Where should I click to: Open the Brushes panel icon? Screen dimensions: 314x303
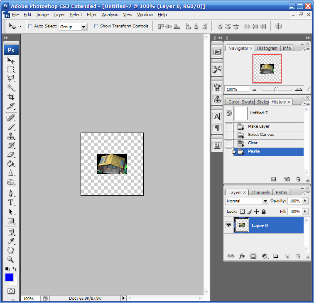coord(217,87)
